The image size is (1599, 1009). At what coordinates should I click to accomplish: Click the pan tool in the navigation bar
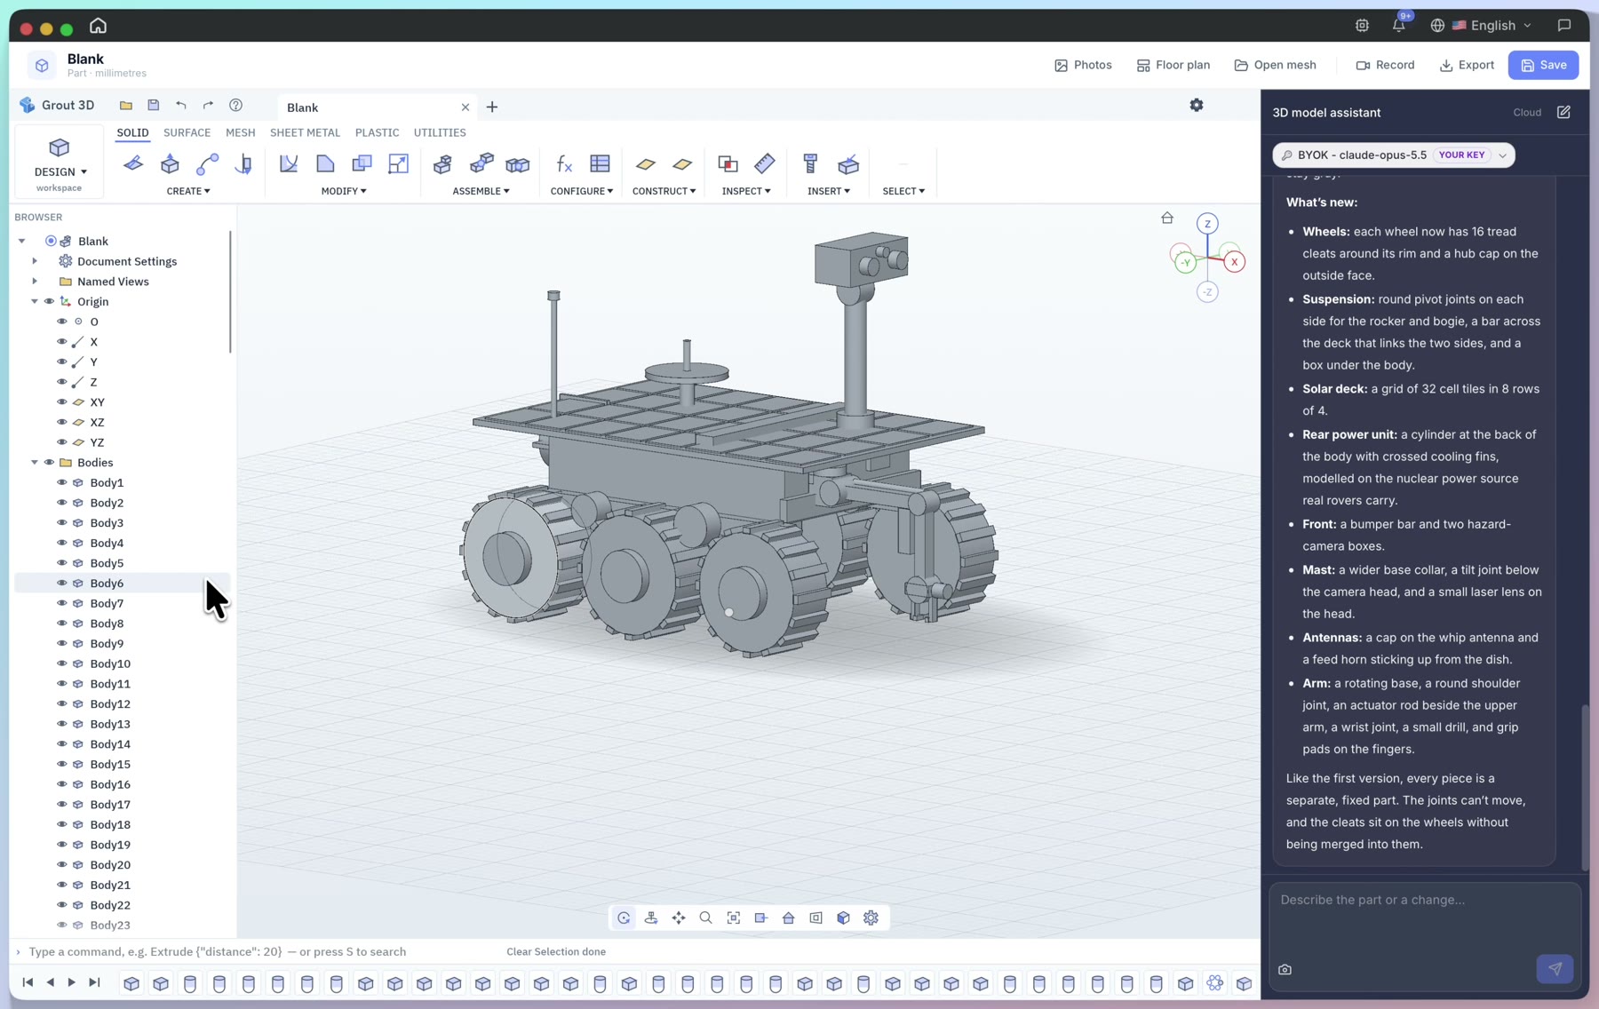[x=679, y=918]
